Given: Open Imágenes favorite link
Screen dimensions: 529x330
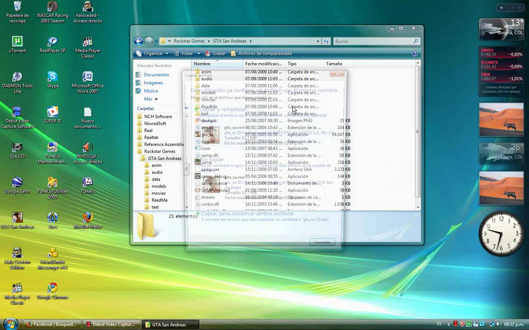Looking at the screenshot, I should tap(153, 83).
